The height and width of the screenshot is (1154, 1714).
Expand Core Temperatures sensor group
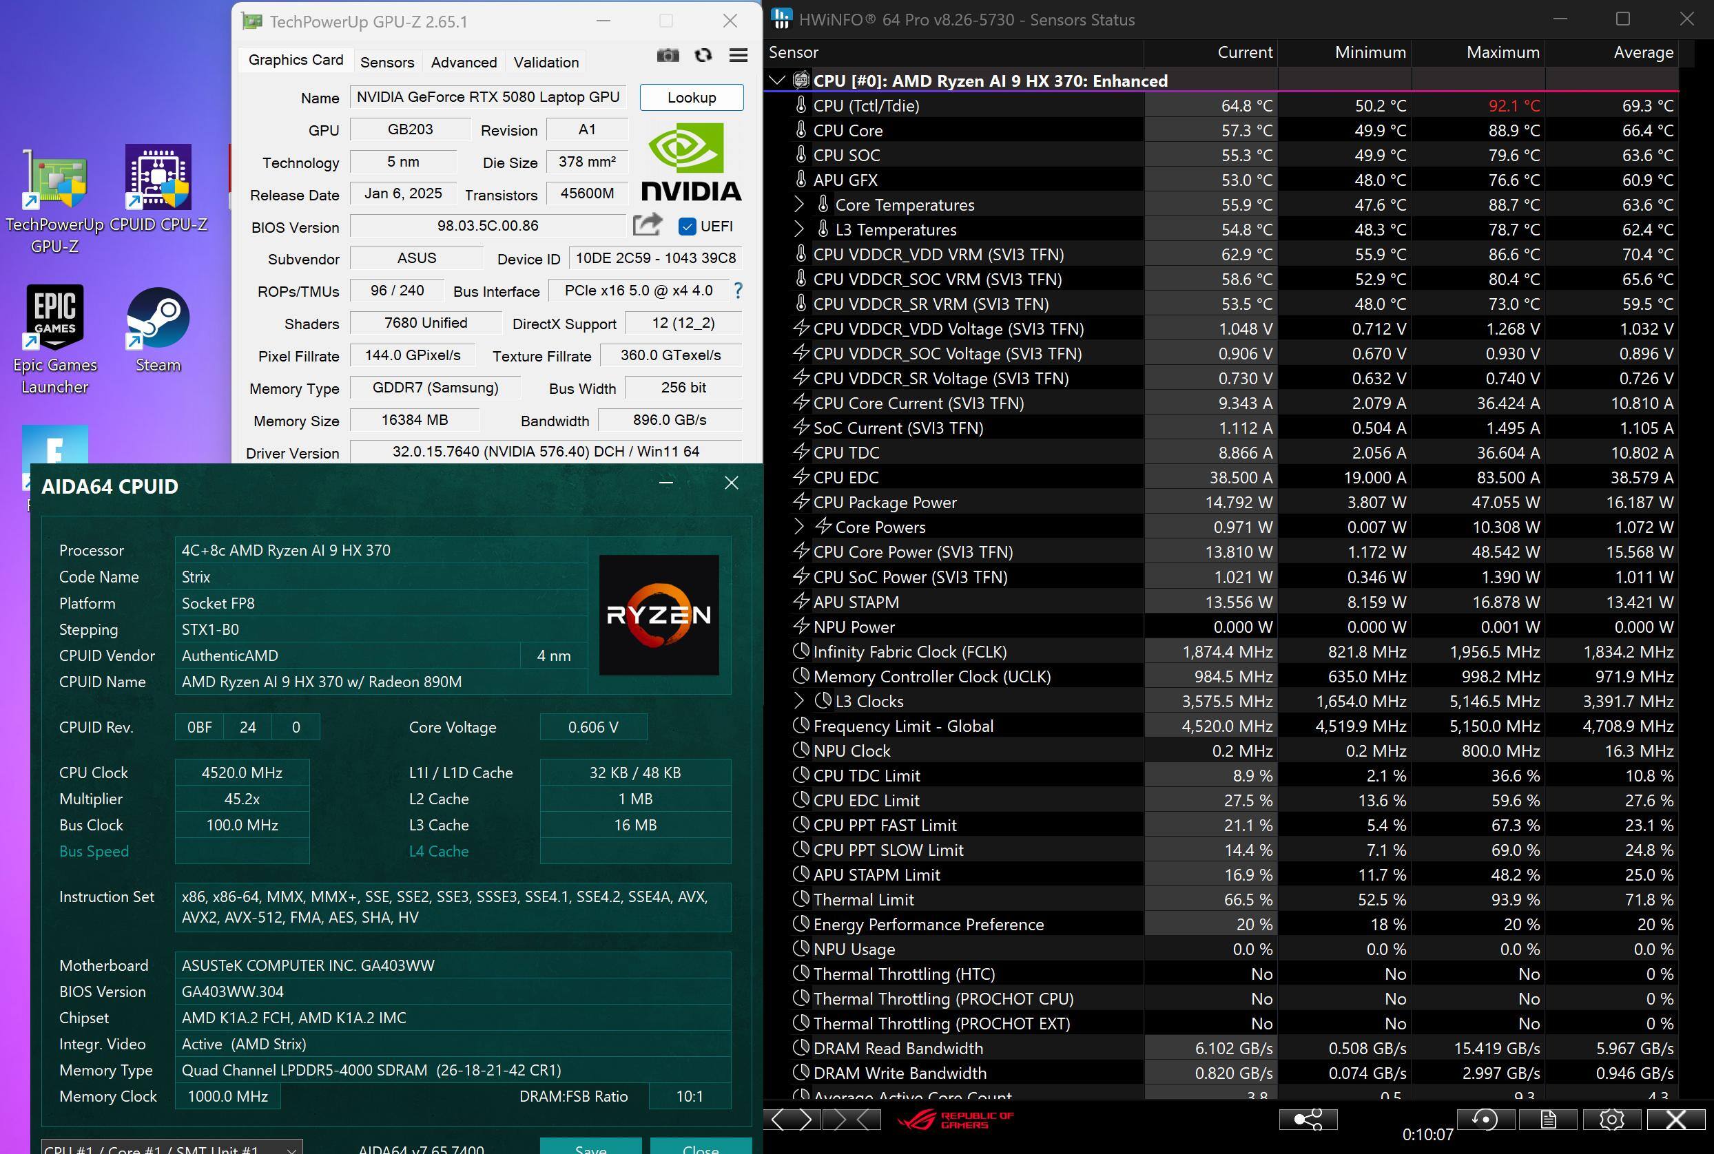[800, 204]
